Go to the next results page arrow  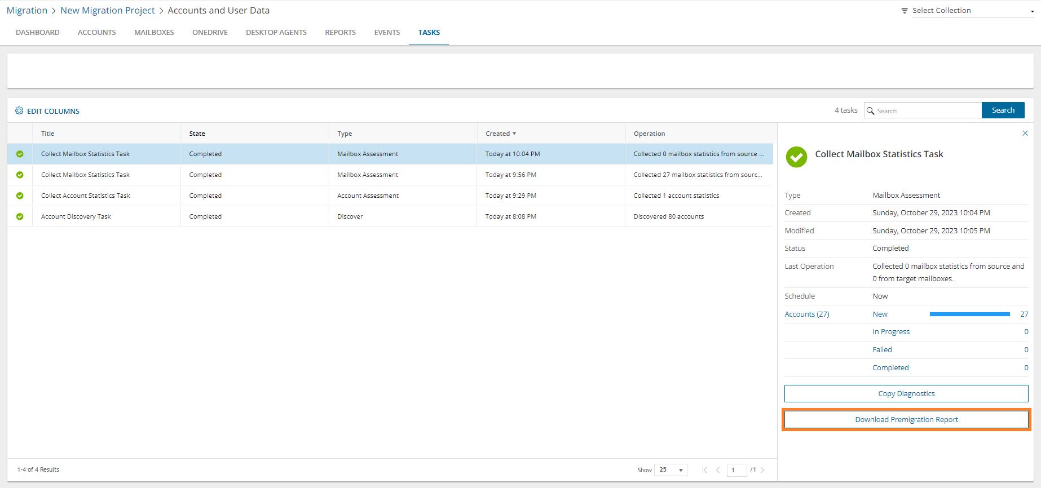(762, 470)
